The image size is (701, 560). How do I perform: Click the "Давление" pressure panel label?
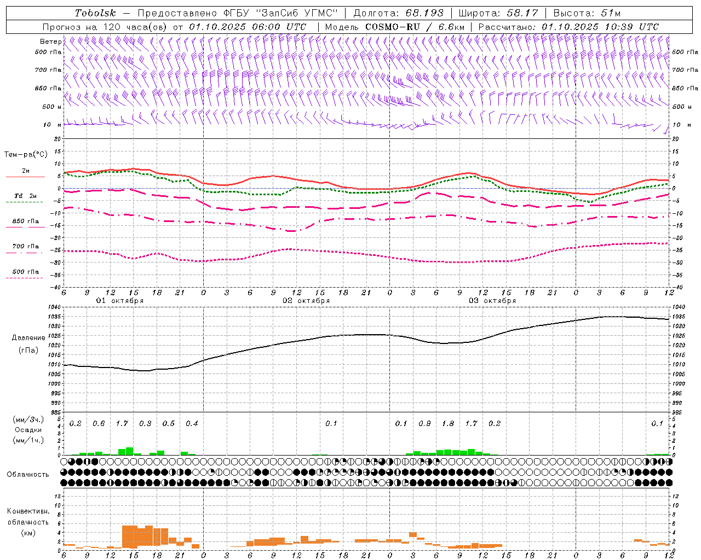click(28, 338)
